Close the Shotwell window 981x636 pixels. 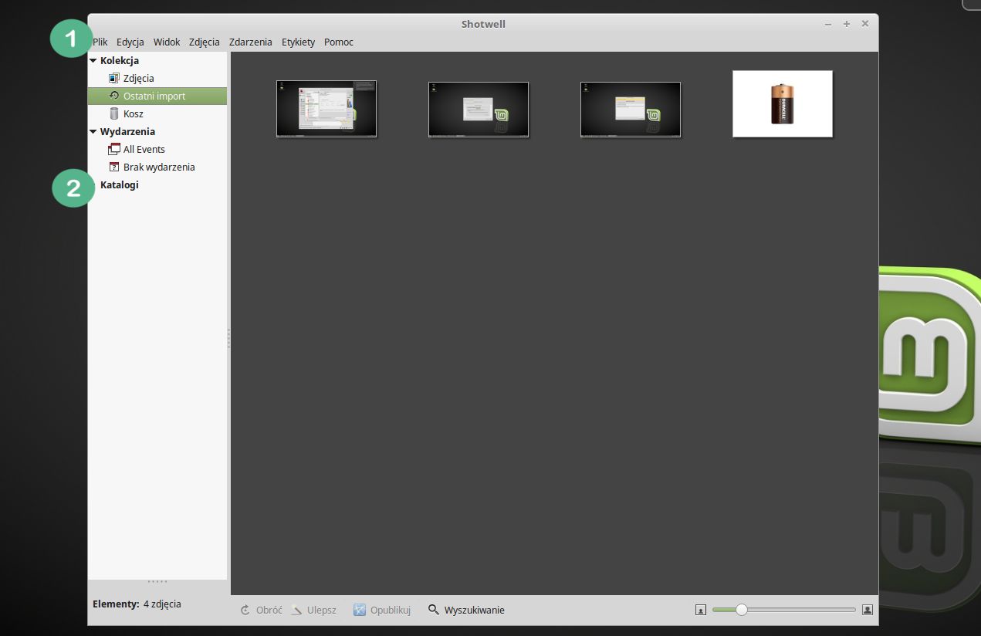click(x=865, y=24)
